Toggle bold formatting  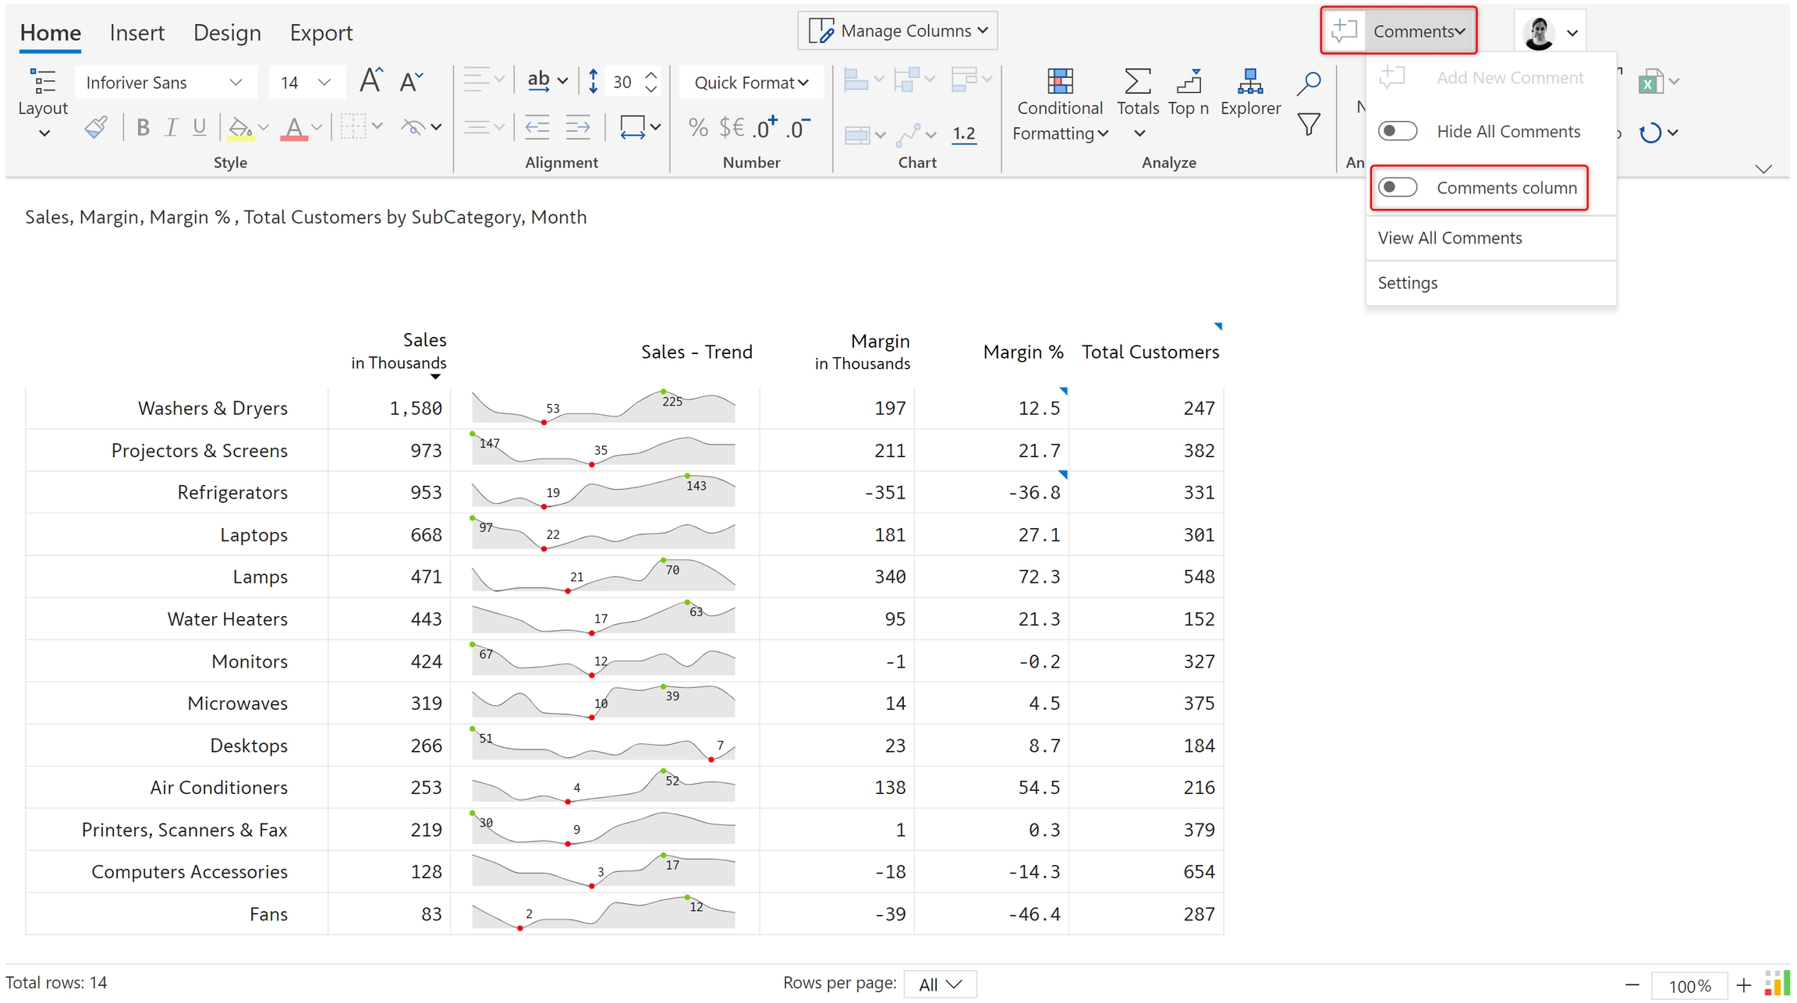(x=142, y=127)
